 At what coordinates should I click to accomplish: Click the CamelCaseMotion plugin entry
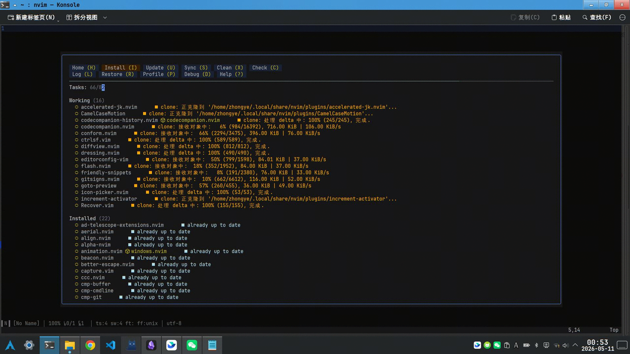tap(103, 114)
